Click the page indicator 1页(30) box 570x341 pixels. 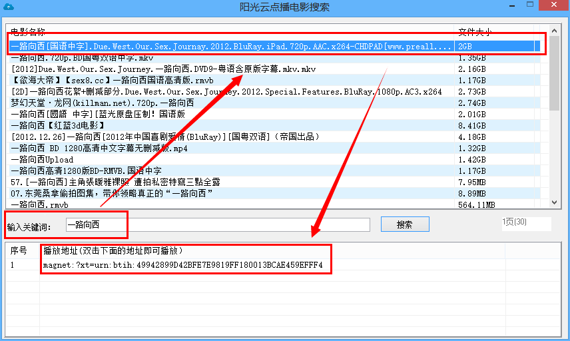(526, 222)
